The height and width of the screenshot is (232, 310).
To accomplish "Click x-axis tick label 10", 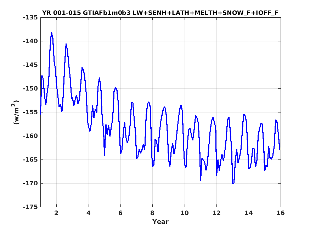I will pos(185,213).
